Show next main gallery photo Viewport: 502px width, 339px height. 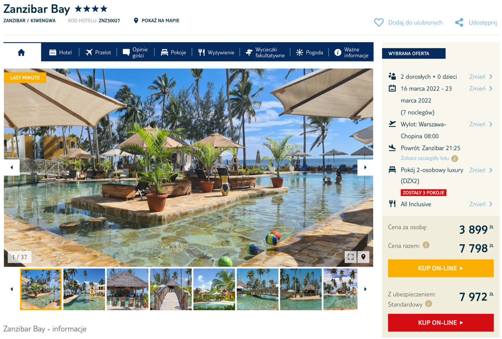point(365,167)
